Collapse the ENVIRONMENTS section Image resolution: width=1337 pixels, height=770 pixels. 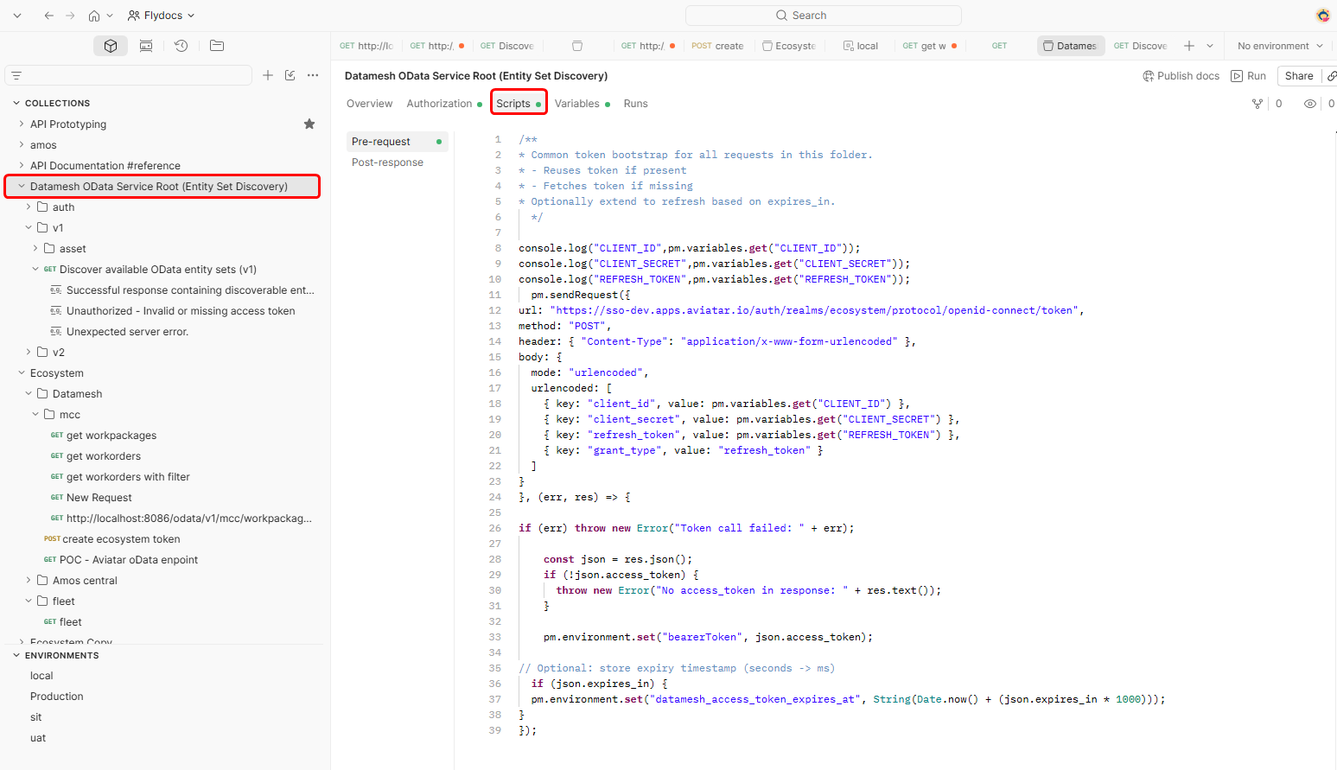pos(16,655)
